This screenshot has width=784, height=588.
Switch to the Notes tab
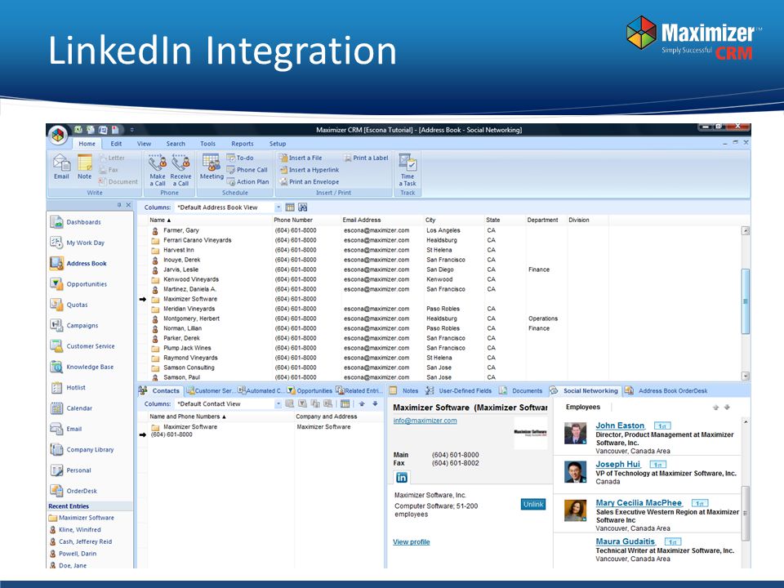click(404, 391)
